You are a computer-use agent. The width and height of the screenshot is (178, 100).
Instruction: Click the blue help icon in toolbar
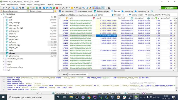pos(44,8)
